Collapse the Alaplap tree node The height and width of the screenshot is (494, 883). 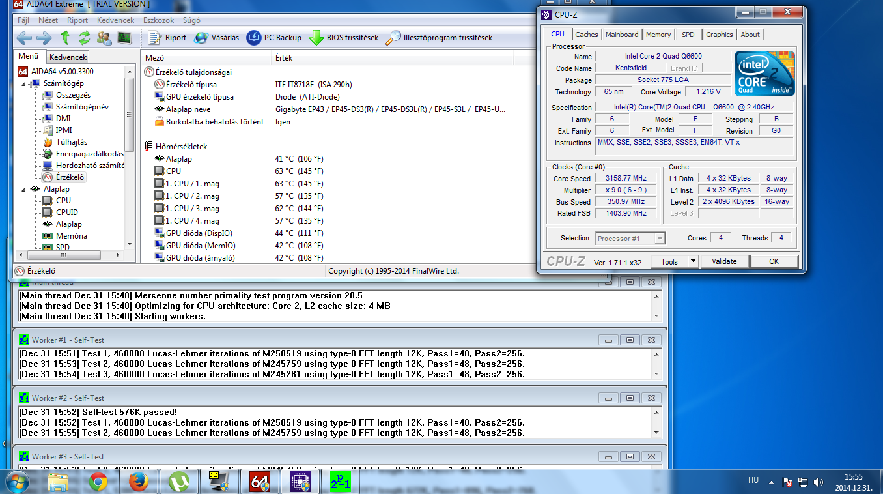click(24, 189)
